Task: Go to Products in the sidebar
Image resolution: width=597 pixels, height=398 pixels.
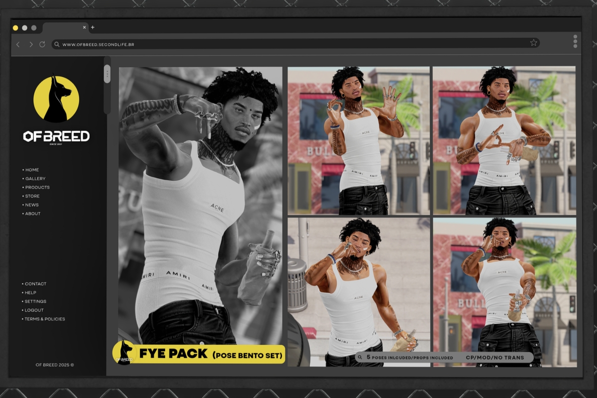Action: pos(37,188)
